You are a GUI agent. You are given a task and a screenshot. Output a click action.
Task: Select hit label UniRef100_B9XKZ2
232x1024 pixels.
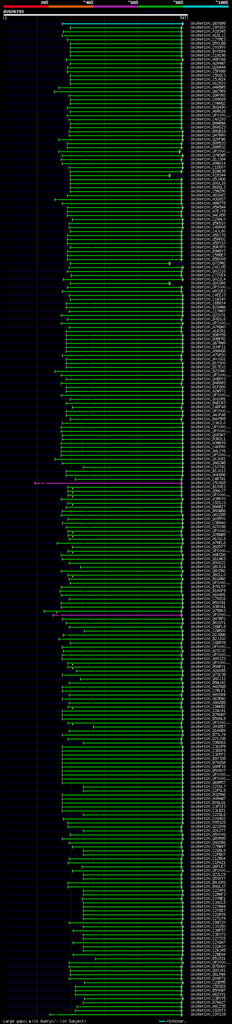pyautogui.click(x=208, y=563)
